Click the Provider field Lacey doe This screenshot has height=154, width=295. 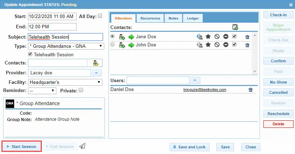(x=59, y=73)
